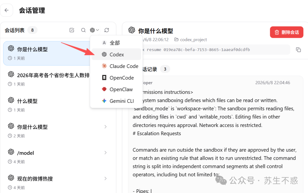Toggle multi-select mode in the session list
308x193 pixels.
(x=72, y=30)
